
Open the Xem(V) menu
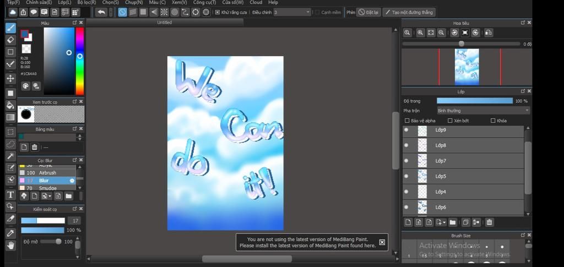179,2
